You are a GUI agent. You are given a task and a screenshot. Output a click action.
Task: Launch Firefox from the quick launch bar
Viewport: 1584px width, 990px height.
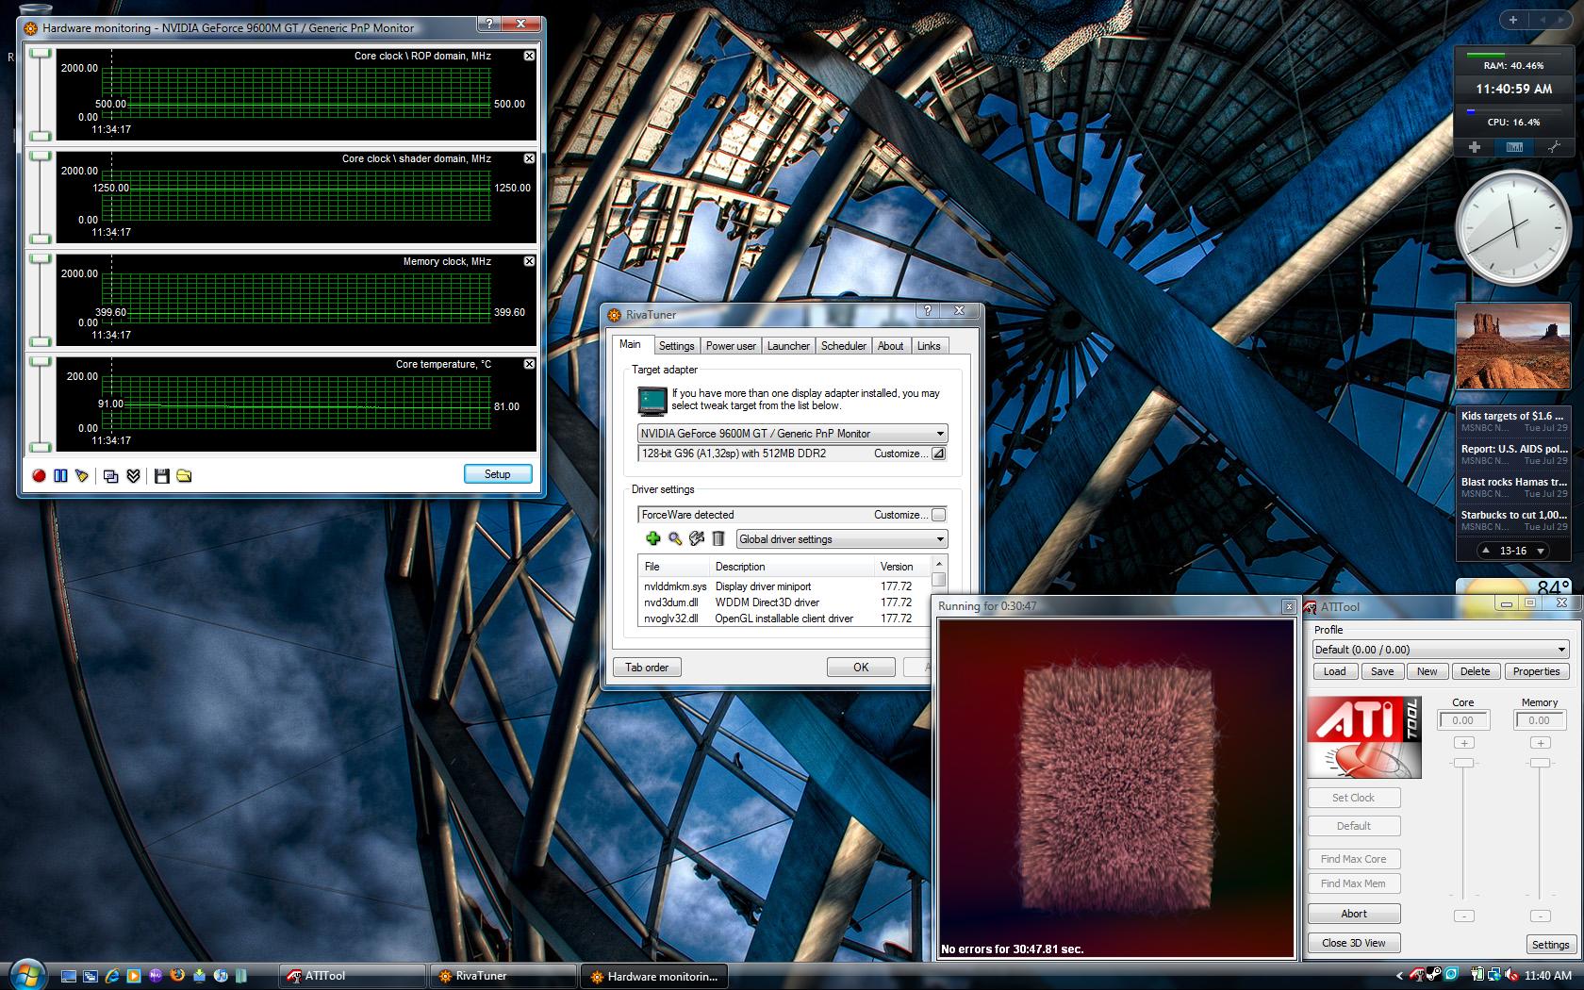177,976
